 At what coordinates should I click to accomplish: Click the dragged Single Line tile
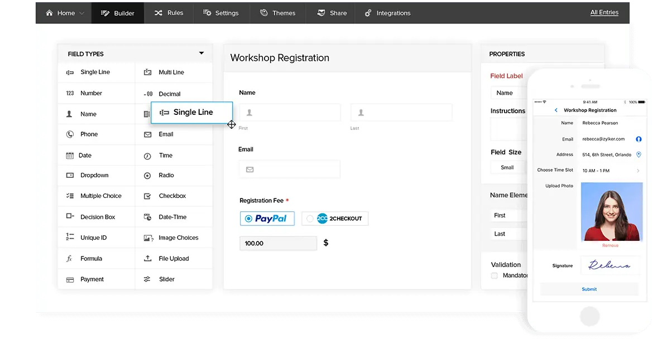click(191, 112)
